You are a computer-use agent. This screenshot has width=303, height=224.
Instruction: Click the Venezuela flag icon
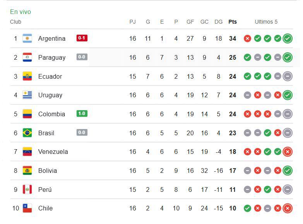(x=27, y=152)
